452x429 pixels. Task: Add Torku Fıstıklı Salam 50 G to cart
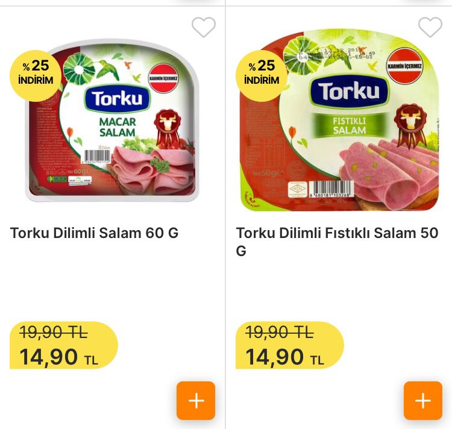(423, 401)
